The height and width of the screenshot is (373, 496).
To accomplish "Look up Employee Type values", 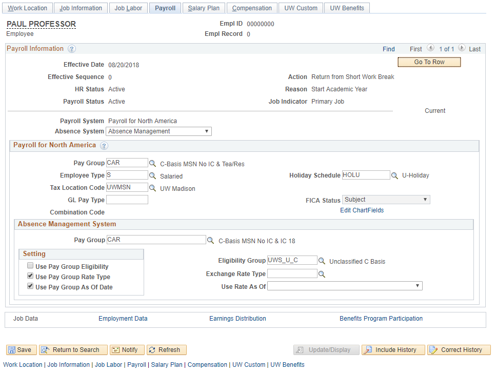I will [152, 175].
